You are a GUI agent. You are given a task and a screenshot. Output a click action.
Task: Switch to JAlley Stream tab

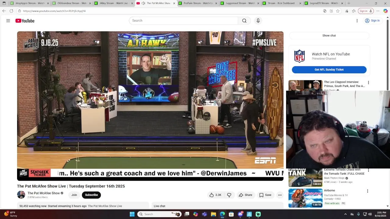pos(114,3)
